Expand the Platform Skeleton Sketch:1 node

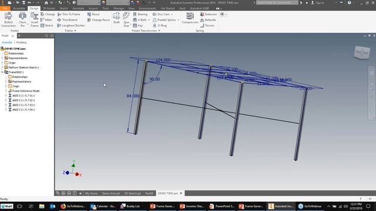coord(2,67)
